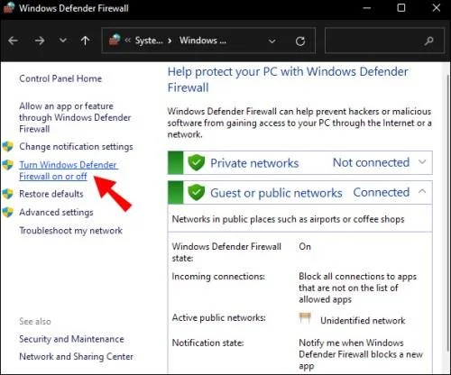This screenshot has height=375, width=451.
Task: Go back using the back arrow
Action: pos(14,41)
